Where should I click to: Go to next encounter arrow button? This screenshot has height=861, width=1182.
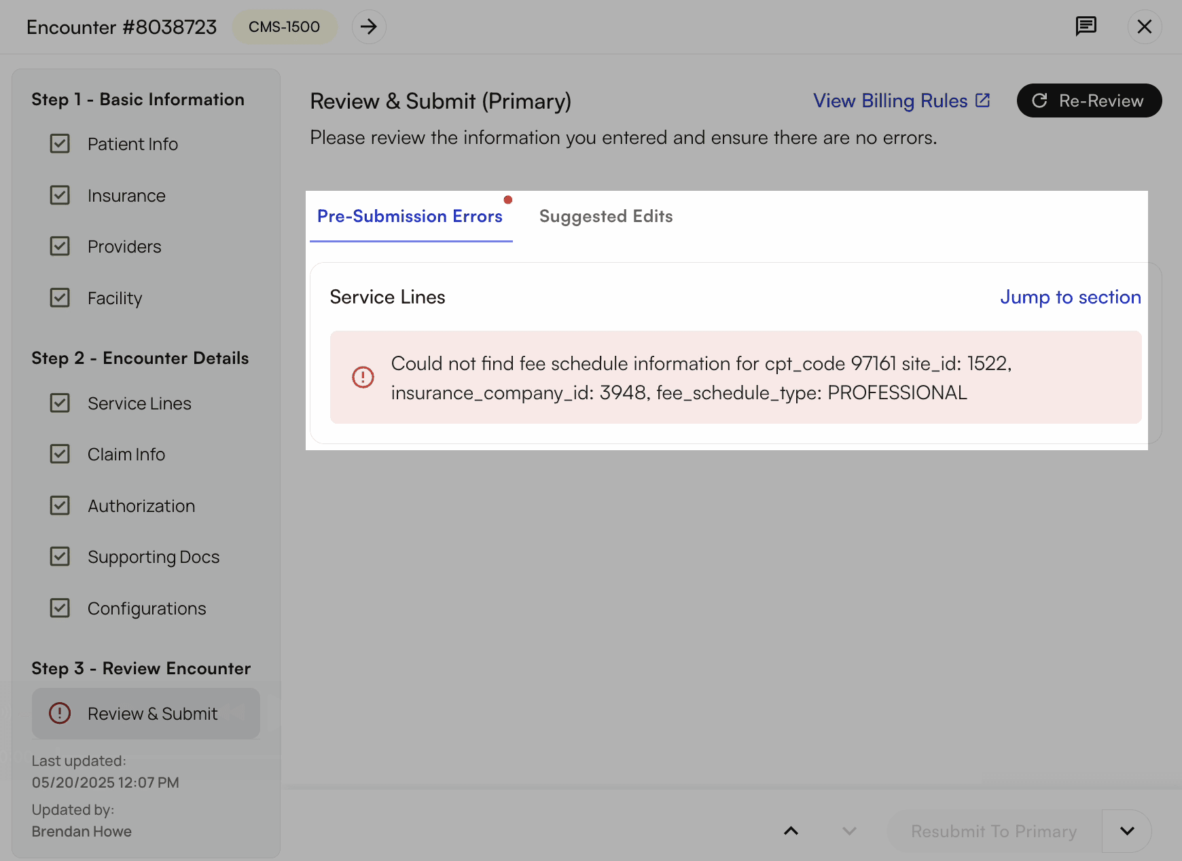click(x=369, y=26)
